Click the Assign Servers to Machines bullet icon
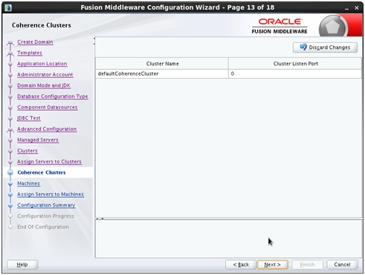The width and height of the screenshot is (365, 275). point(10,195)
